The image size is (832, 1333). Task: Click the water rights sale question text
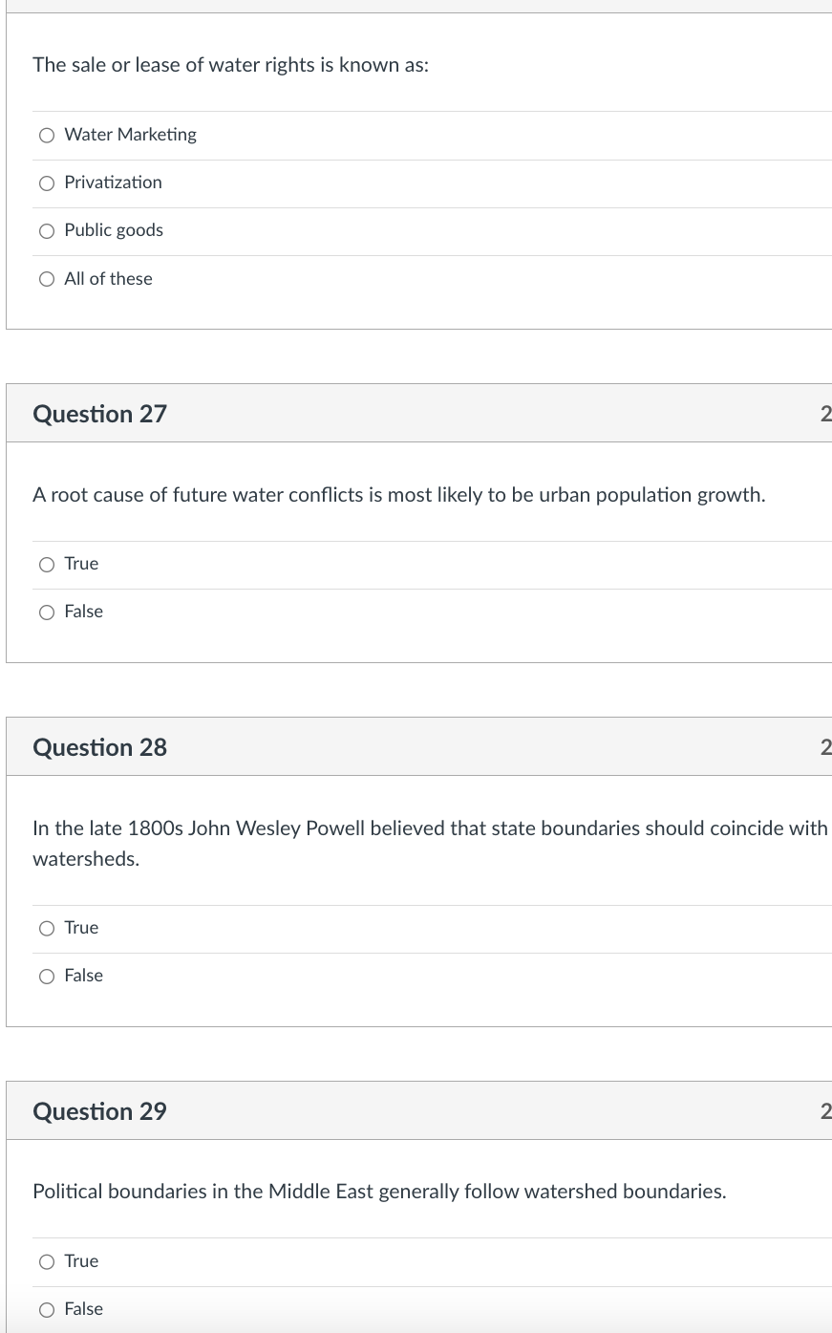[230, 65]
